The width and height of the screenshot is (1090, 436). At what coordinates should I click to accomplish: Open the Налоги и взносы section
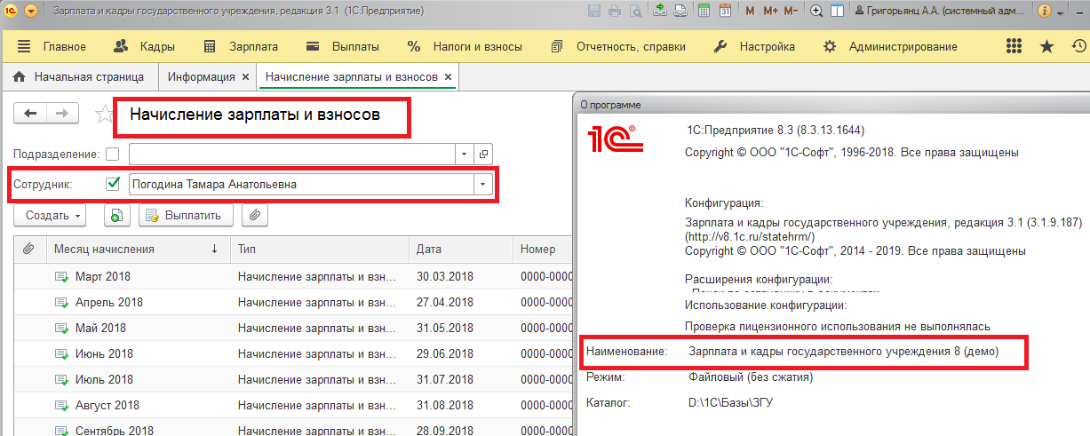pos(465,46)
